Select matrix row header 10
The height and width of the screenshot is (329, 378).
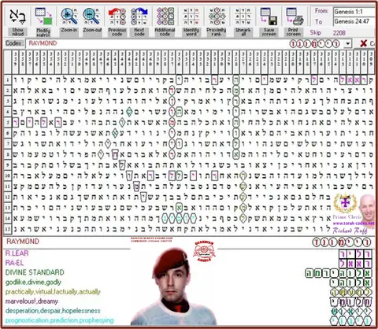tap(8, 176)
